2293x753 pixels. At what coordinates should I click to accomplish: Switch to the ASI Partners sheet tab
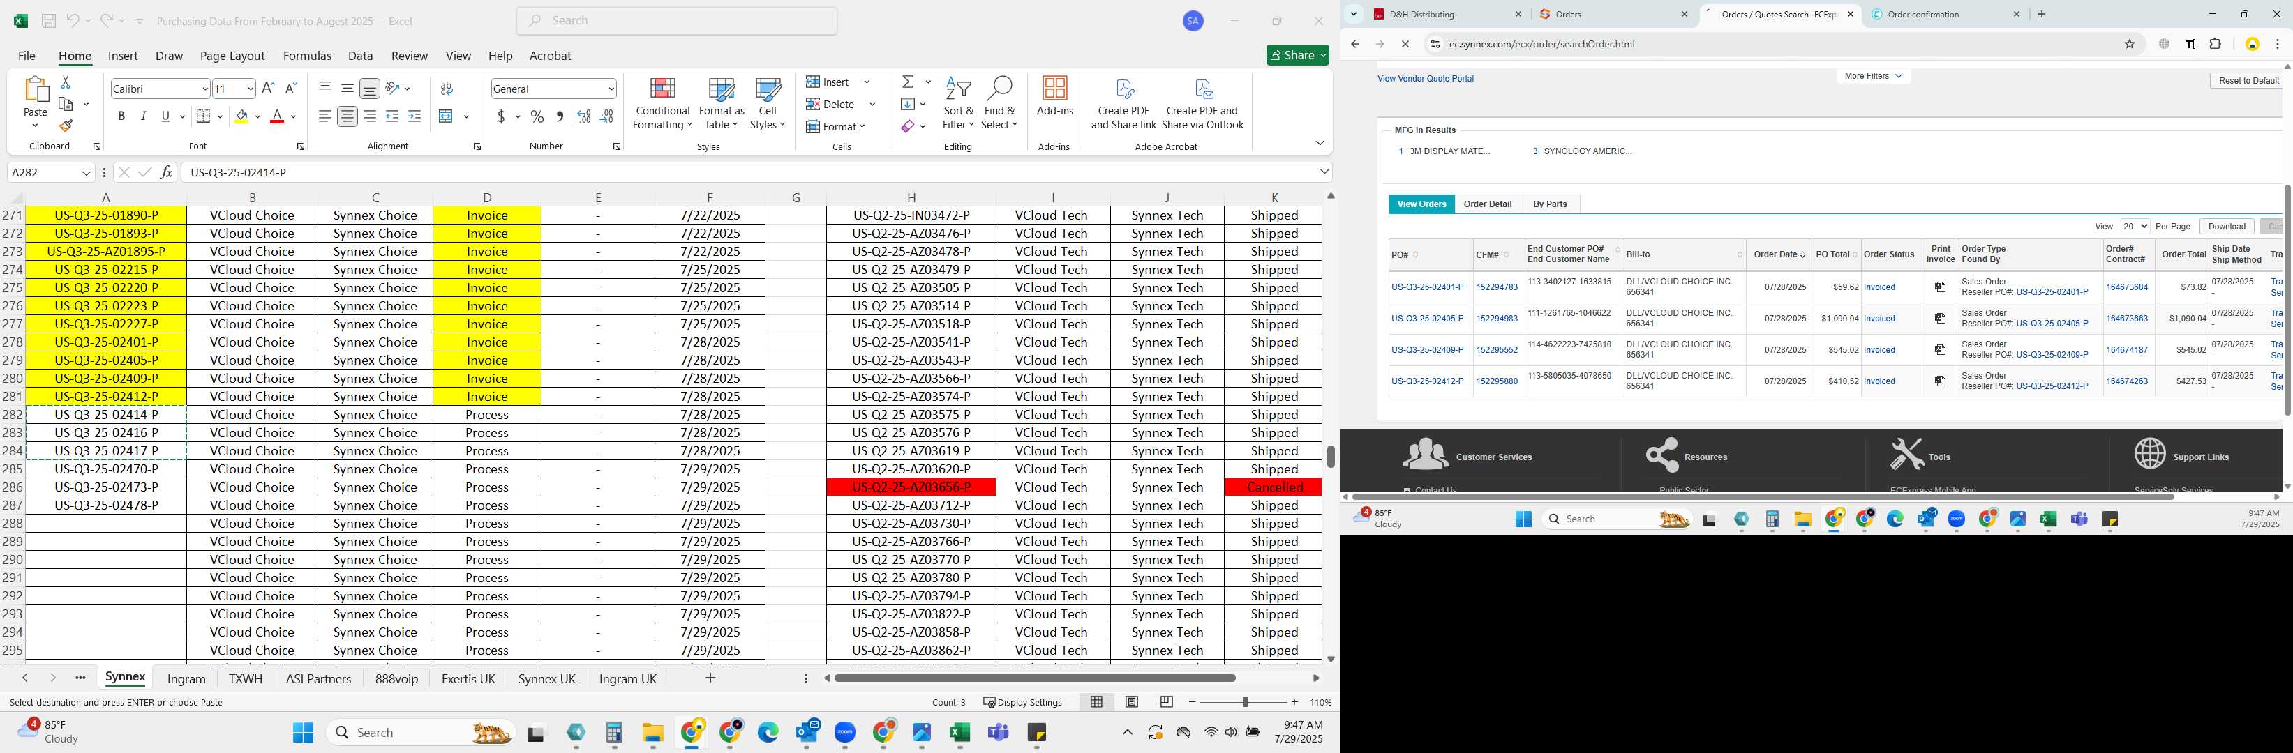click(318, 679)
